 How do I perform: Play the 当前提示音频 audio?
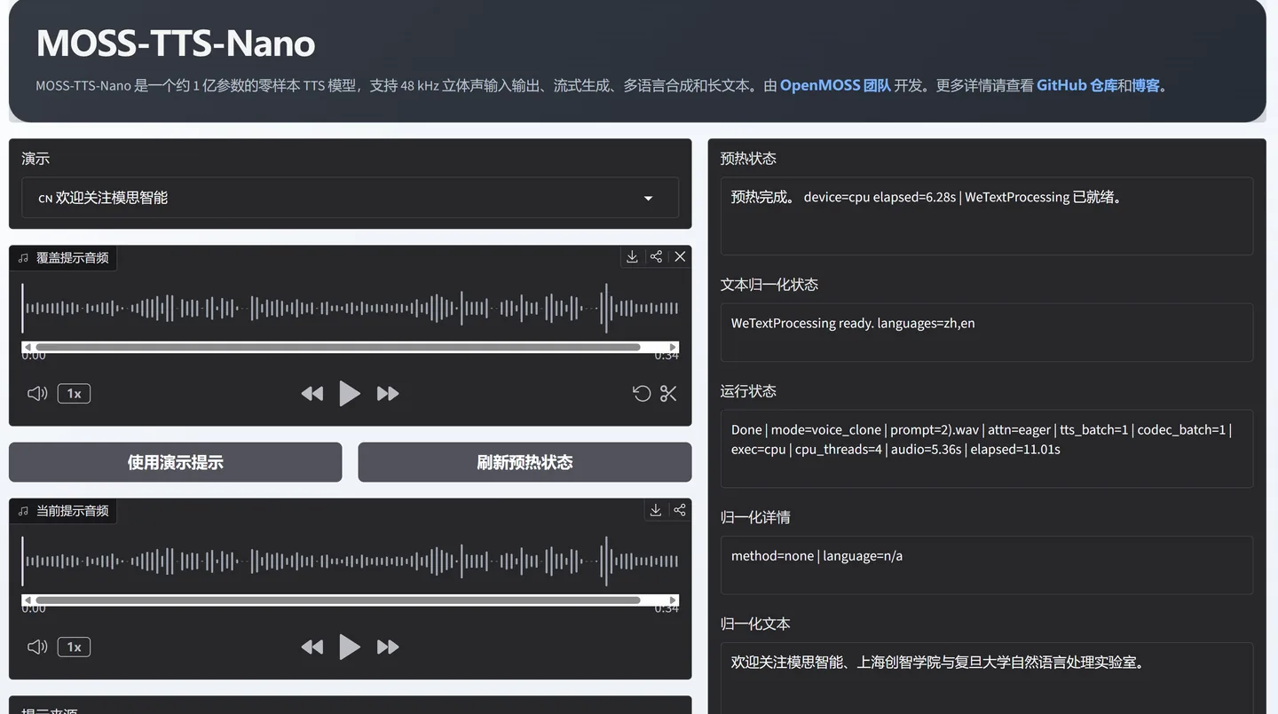point(350,647)
